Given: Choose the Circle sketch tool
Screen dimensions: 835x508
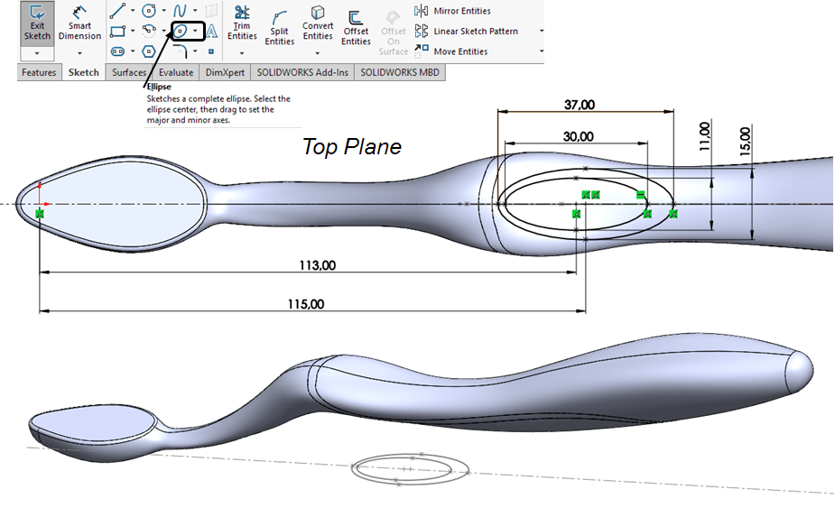Looking at the screenshot, I should (149, 11).
